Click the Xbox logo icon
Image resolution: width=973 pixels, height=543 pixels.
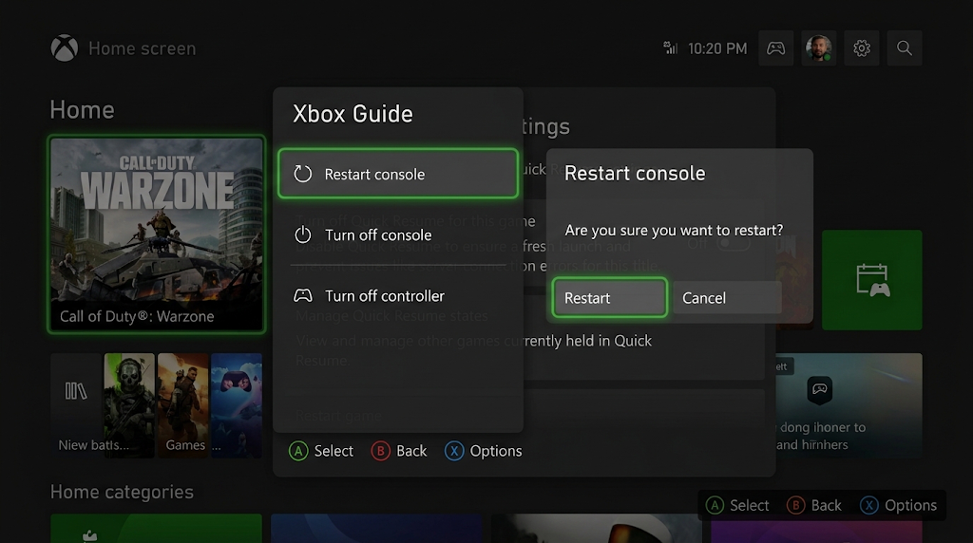[x=65, y=48]
